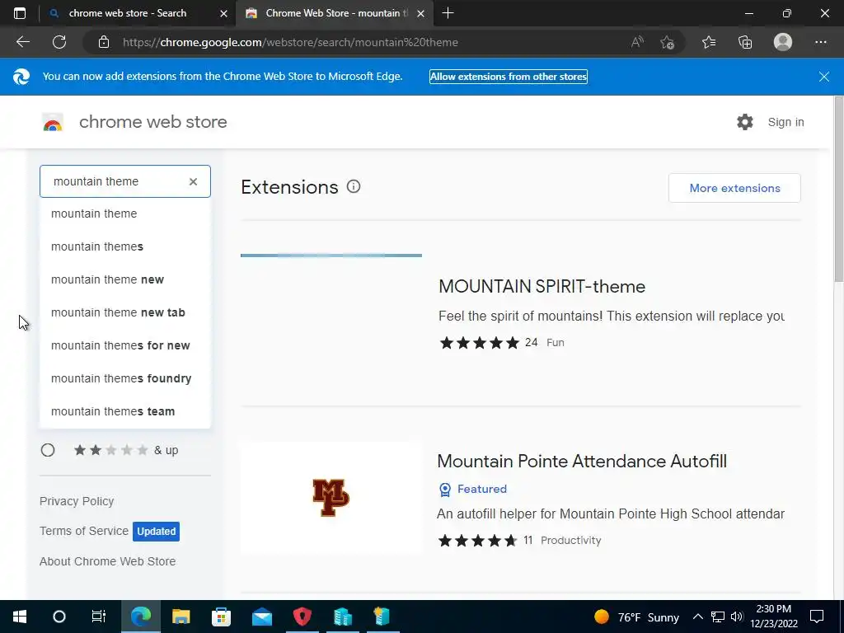The height and width of the screenshot is (633, 844).
Task: Open the Privacy Policy link
Action: click(x=77, y=501)
